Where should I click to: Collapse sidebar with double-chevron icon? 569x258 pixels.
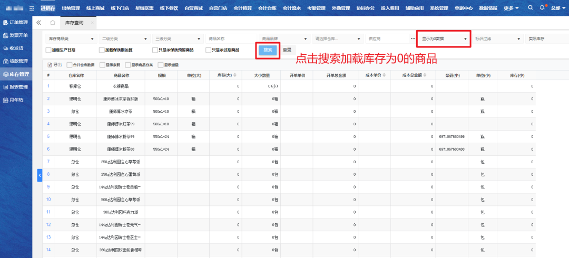pyautogui.click(x=39, y=23)
